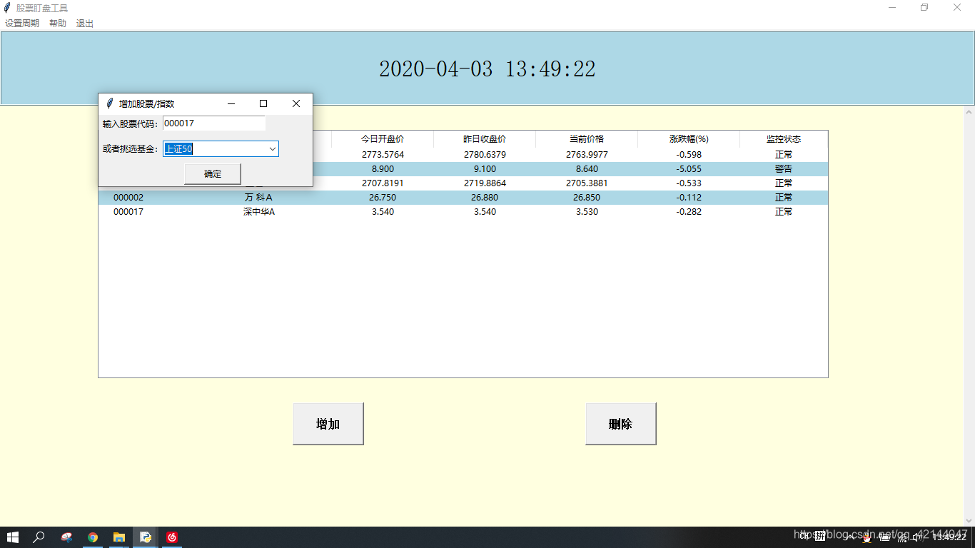Click the scrollbar up arrow
The image size is (975, 548).
[969, 112]
